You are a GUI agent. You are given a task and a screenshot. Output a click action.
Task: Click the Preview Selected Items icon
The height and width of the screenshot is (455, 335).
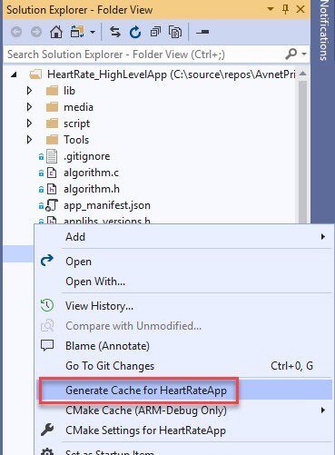[202, 32]
